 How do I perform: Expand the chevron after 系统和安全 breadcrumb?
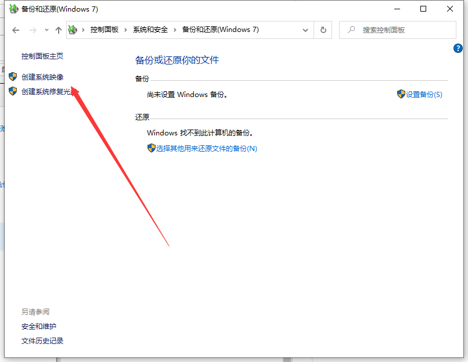[174, 30]
